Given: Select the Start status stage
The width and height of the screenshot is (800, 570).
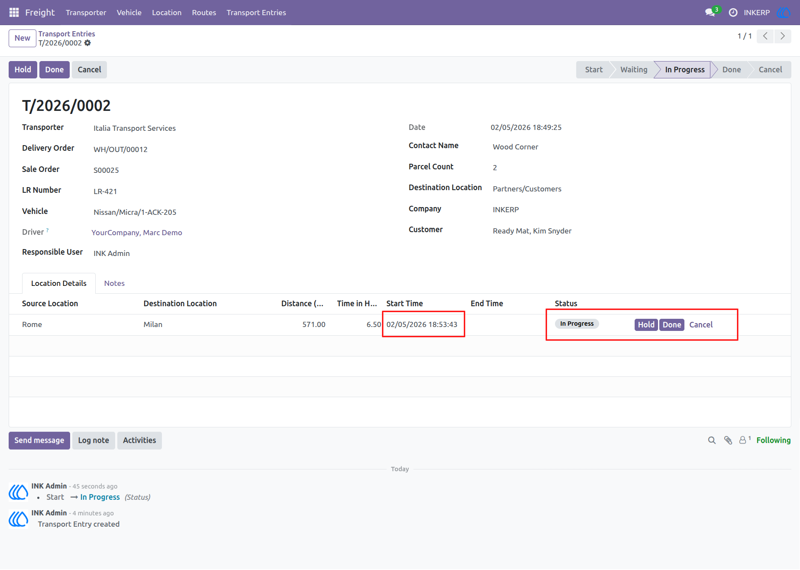Looking at the screenshot, I should pos(594,70).
